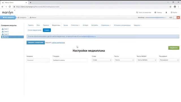
Task: Bookmark the page with star icon
Action: (170, 7)
